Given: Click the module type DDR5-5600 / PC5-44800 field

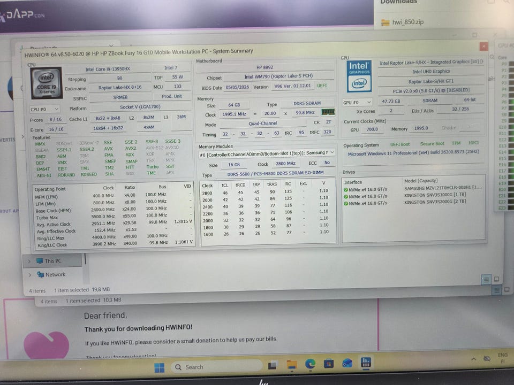Looking at the screenshot, I should point(275,173).
